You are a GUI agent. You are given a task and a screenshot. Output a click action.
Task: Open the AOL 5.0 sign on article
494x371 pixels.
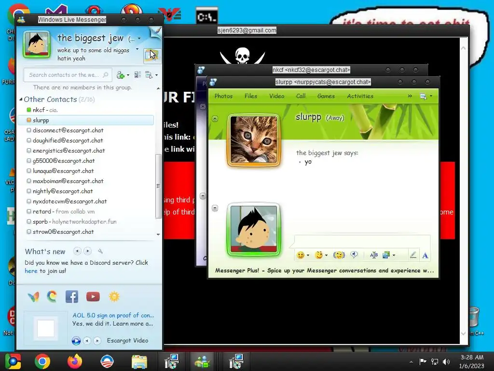[x=113, y=315]
